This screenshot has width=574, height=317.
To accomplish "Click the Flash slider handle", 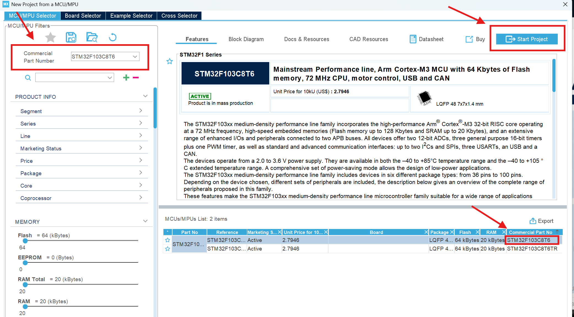I will 25,241.
